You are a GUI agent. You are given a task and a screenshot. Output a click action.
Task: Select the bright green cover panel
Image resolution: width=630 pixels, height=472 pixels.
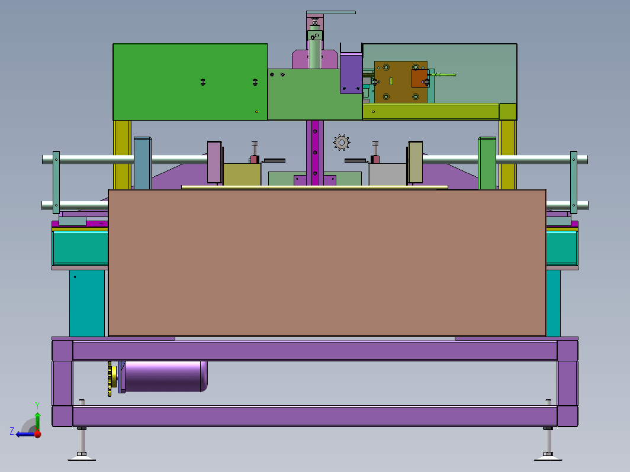pos(190,82)
